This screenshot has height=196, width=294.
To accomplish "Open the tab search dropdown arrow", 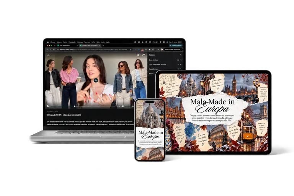I will point(55,46).
